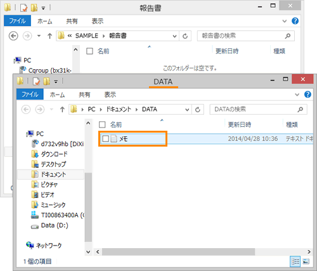This screenshot has width=317, height=271.
Task: Open Help in 報告書 window
Action: 295,21
